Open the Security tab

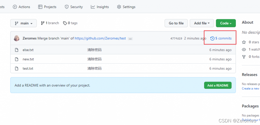click(74, 7)
